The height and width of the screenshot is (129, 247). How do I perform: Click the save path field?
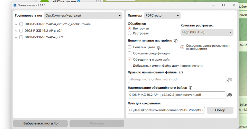coord(166,110)
